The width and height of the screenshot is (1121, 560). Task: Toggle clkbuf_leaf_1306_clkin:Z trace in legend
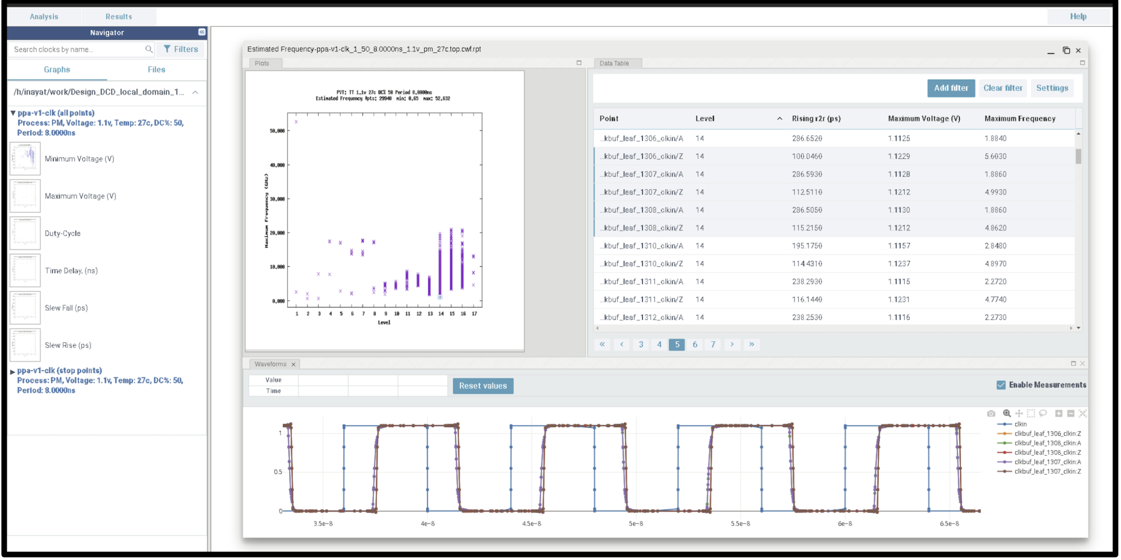pos(1047,434)
